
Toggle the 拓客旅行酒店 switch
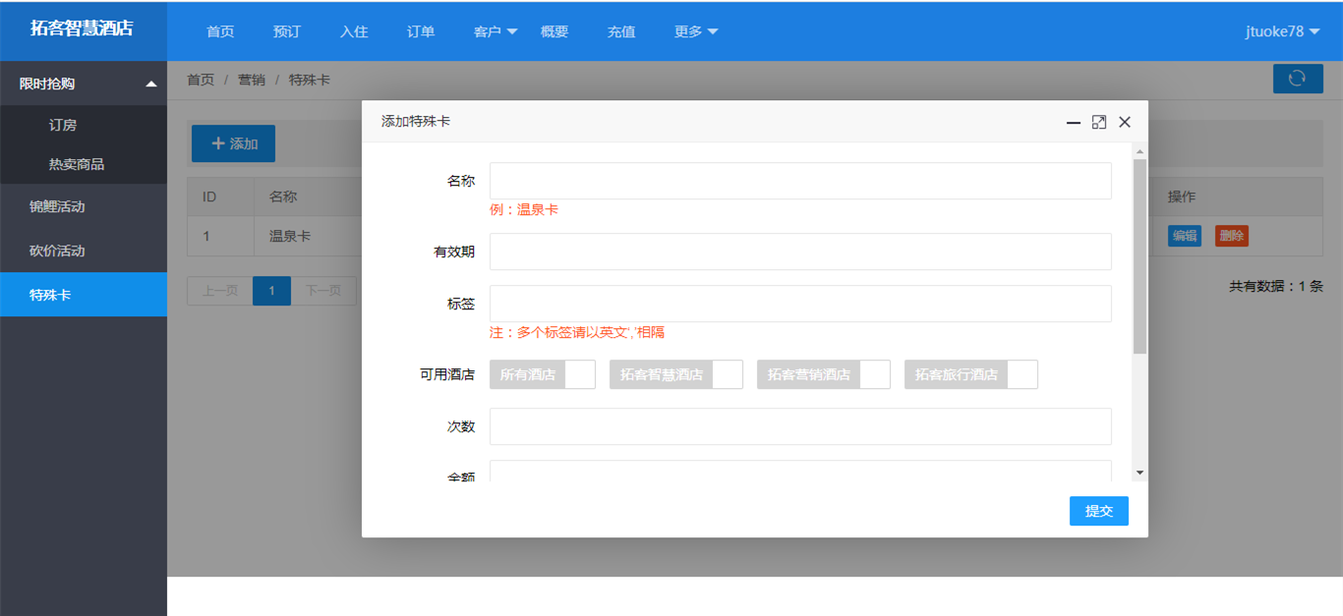pyautogui.click(x=971, y=374)
